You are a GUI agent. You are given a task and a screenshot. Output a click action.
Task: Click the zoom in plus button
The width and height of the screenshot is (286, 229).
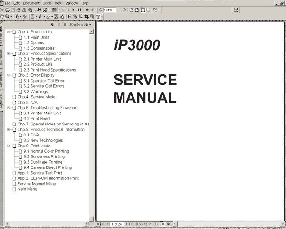point(124,10)
